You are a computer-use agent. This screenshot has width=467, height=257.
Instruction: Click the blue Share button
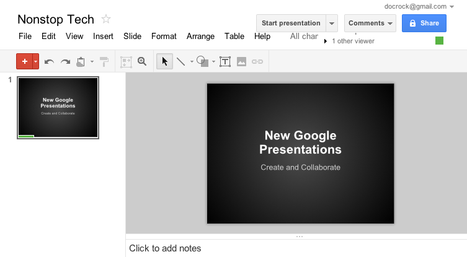[x=424, y=23]
